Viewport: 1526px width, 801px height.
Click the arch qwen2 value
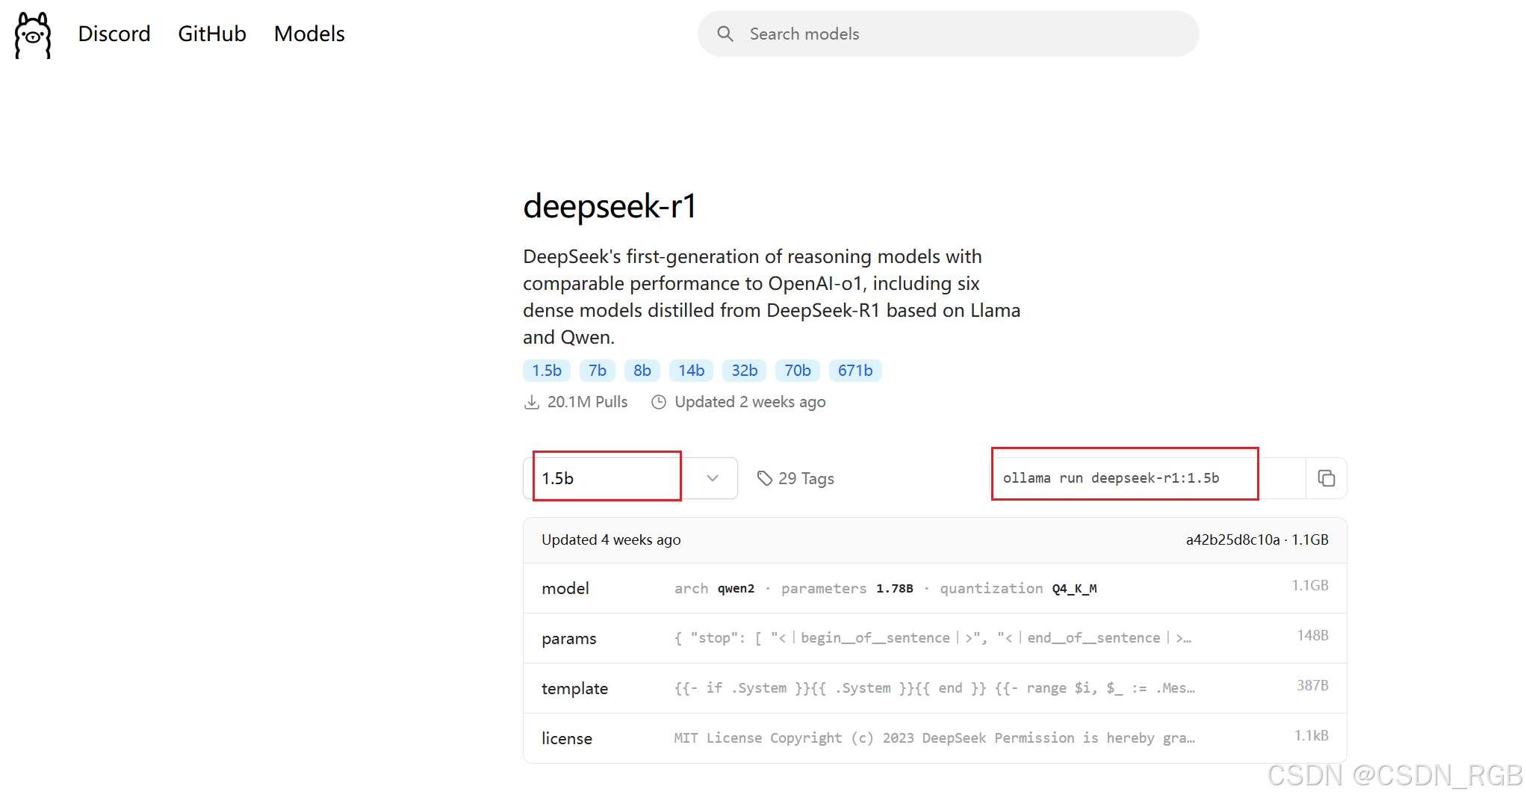pos(736,589)
